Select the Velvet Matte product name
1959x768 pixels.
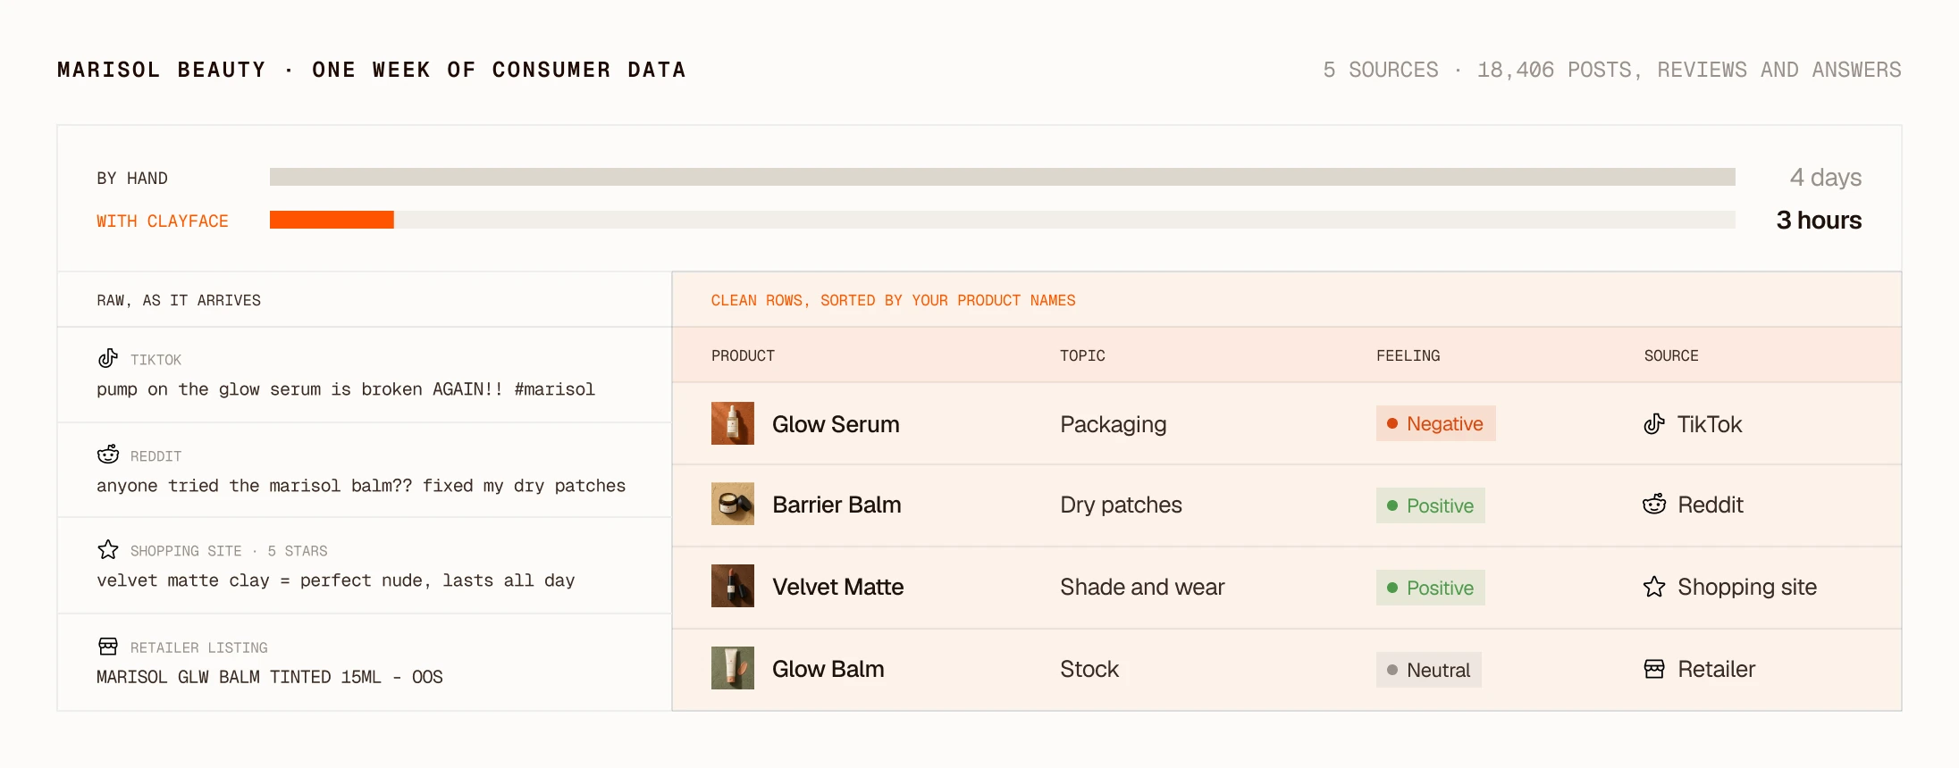click(837, 587)
